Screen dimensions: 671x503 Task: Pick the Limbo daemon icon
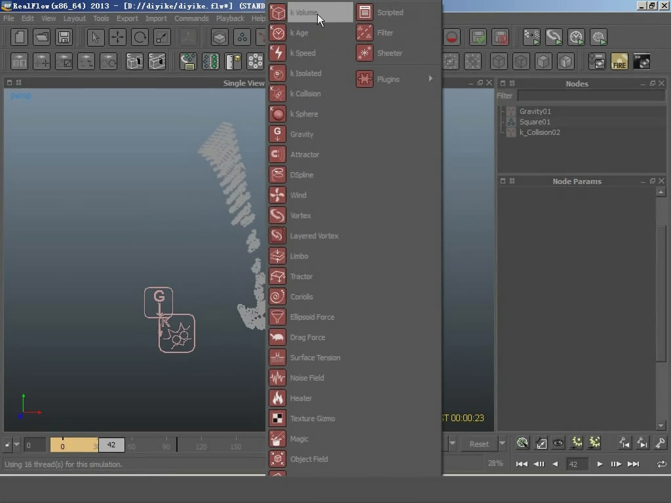tap(277, 256)
